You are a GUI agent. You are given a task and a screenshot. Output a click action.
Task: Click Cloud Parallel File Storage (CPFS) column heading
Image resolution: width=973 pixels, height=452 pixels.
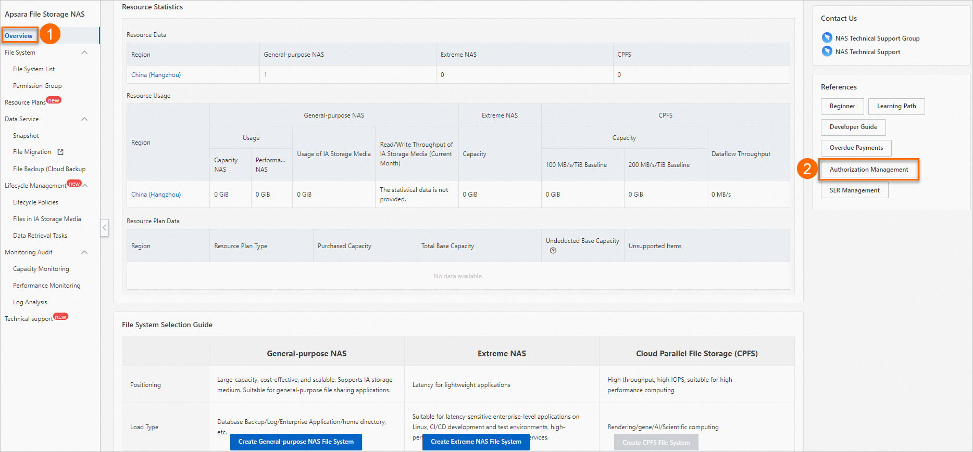click(x=697, y=354)
